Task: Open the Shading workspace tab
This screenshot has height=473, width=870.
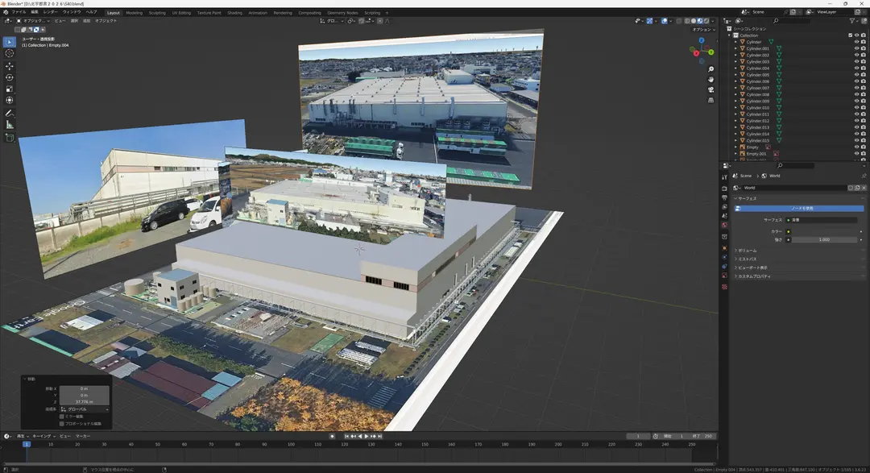Action: click(234, 13)
